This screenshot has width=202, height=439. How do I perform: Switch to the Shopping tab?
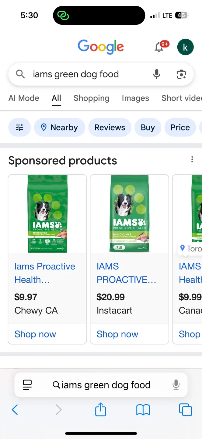pos(91,98)
